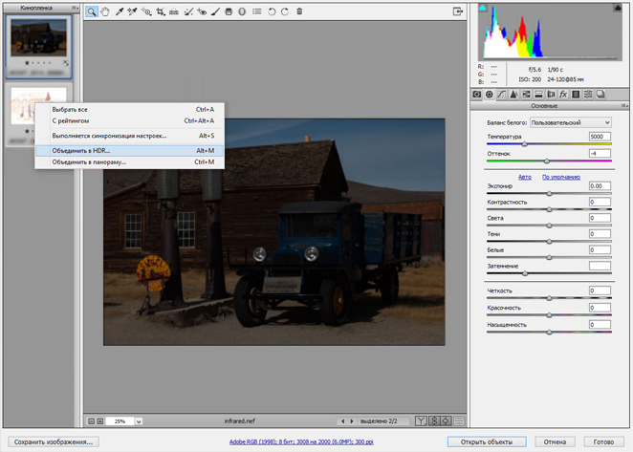Click the trash delete icon
633x452 pixels.
(299, 11)
